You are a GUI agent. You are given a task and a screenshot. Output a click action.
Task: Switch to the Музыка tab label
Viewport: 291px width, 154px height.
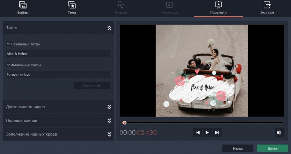[x=121, y=12]
